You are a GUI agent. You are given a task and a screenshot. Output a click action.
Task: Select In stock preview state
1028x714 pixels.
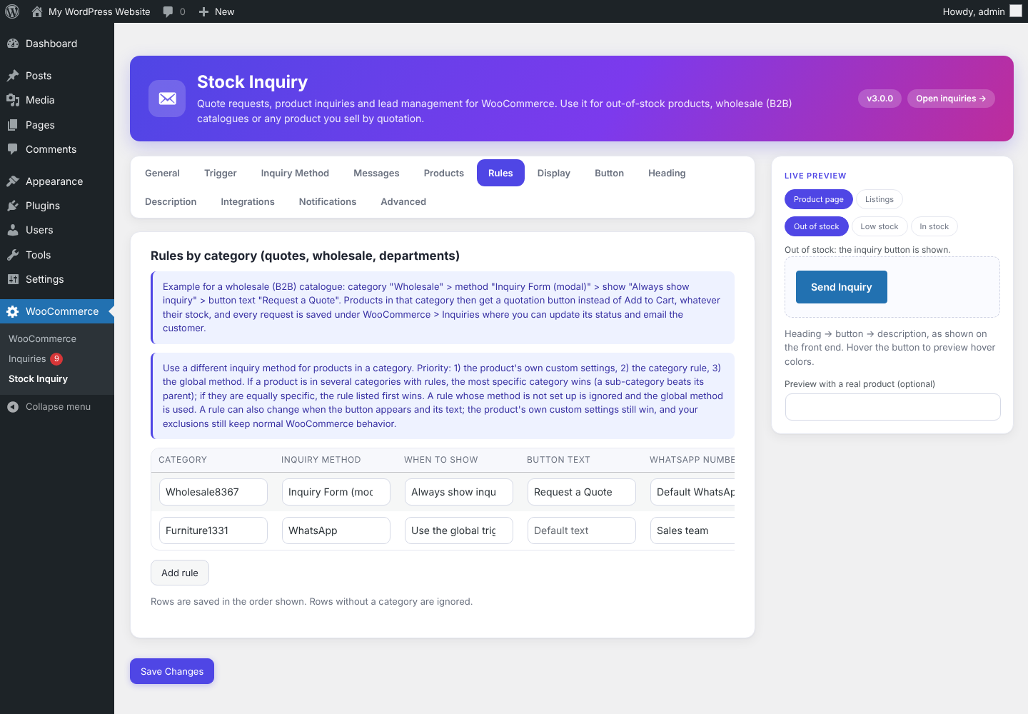click(934, 226)
